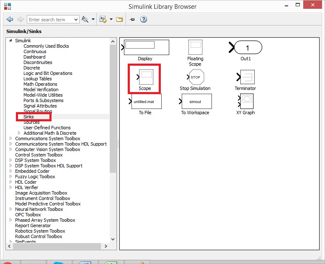The image size is (325, 264).
Task: Select Control System Toolbox
Action: tap(39, 155)
